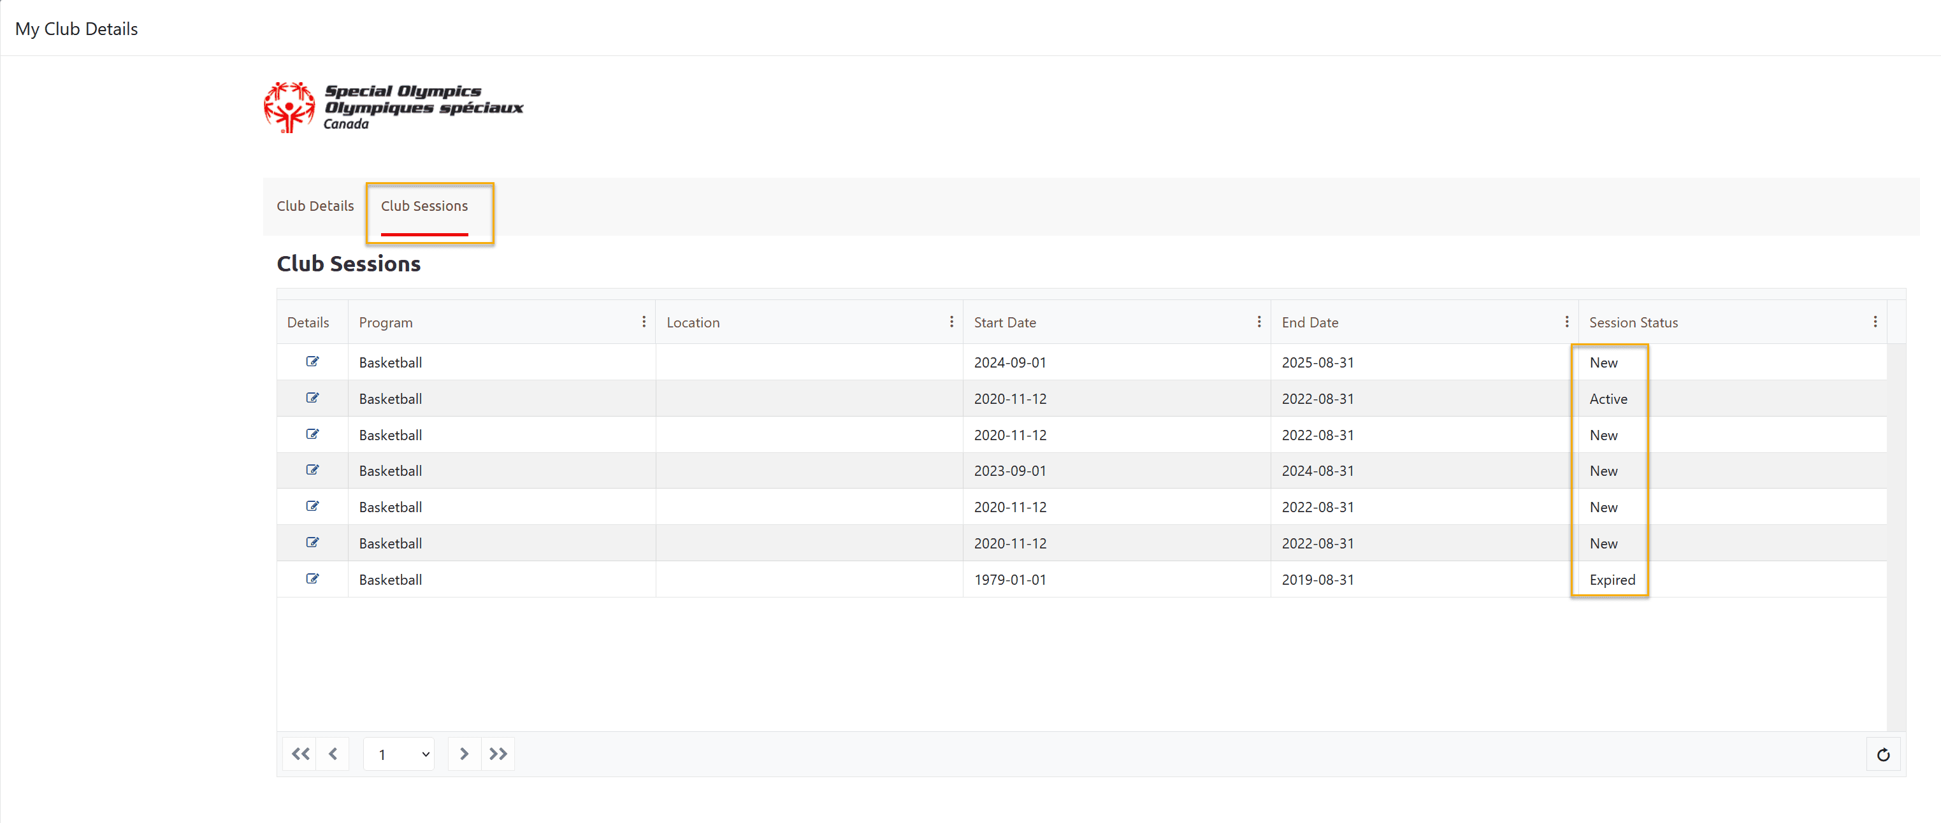Click the My Club Details page title

tap(76, 29)
